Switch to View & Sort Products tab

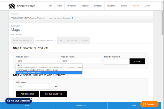pyautogui.click(x=22, y=40)
